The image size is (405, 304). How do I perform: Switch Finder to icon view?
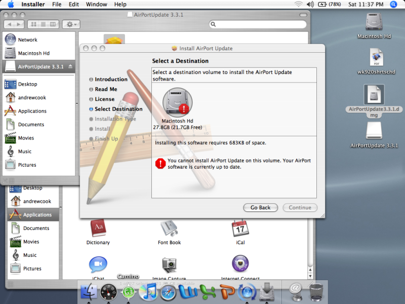pyautogui.click(x=33, y=24)
